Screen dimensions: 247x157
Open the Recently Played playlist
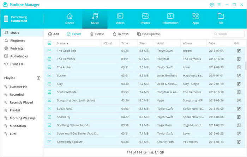[x=22, y=102]
